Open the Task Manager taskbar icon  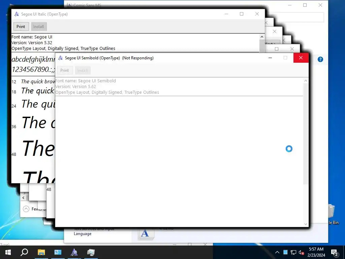click(x=91, y=252)
